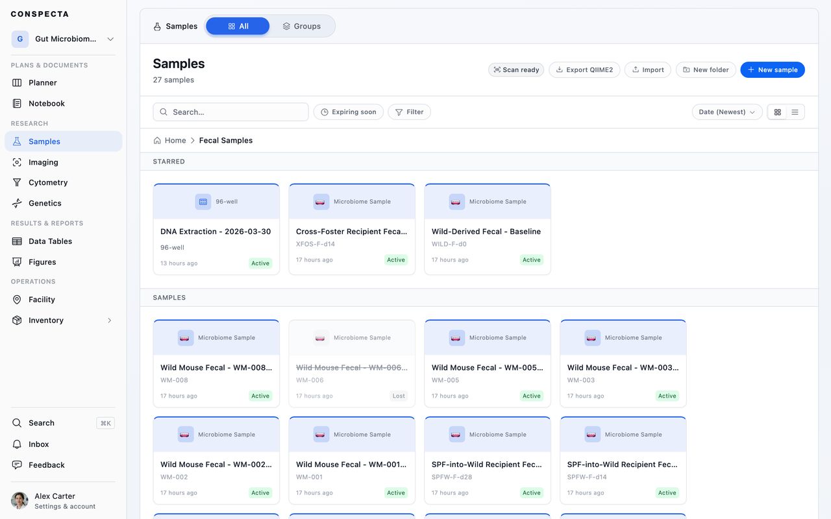Click the Home breadcrumb house icon

click(157, 140)
